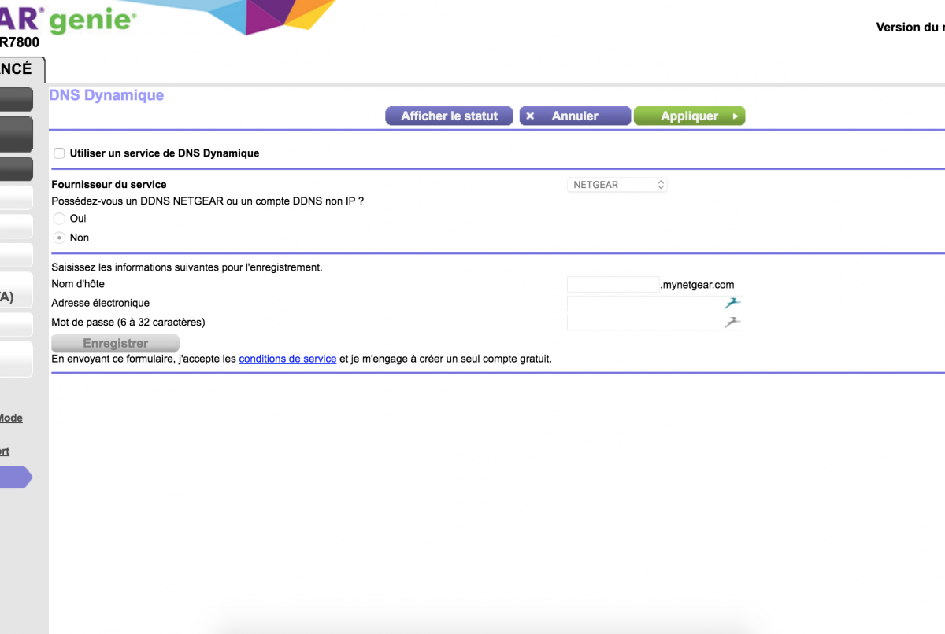Viewport: 945px width, 634px height.
Task: Click the Afficher le statut button
Action: tap(450, 116)
